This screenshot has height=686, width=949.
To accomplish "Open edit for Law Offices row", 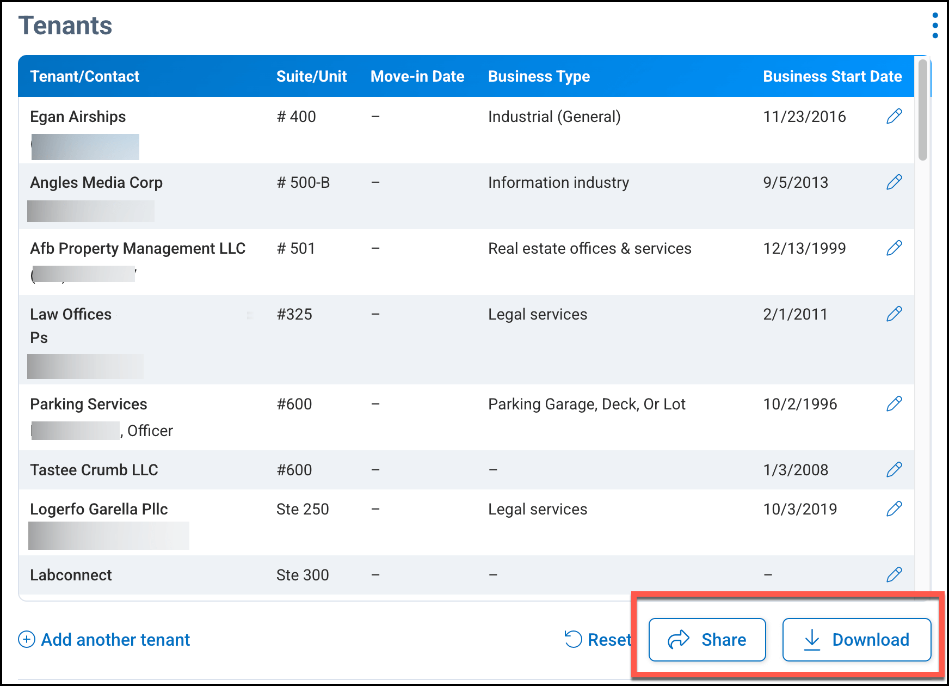I will tap(894, 314).
